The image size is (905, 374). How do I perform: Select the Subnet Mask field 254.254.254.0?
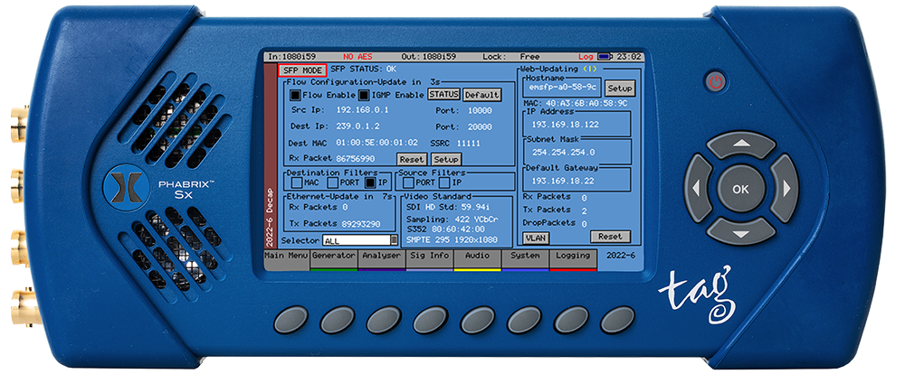click(577, 152)
